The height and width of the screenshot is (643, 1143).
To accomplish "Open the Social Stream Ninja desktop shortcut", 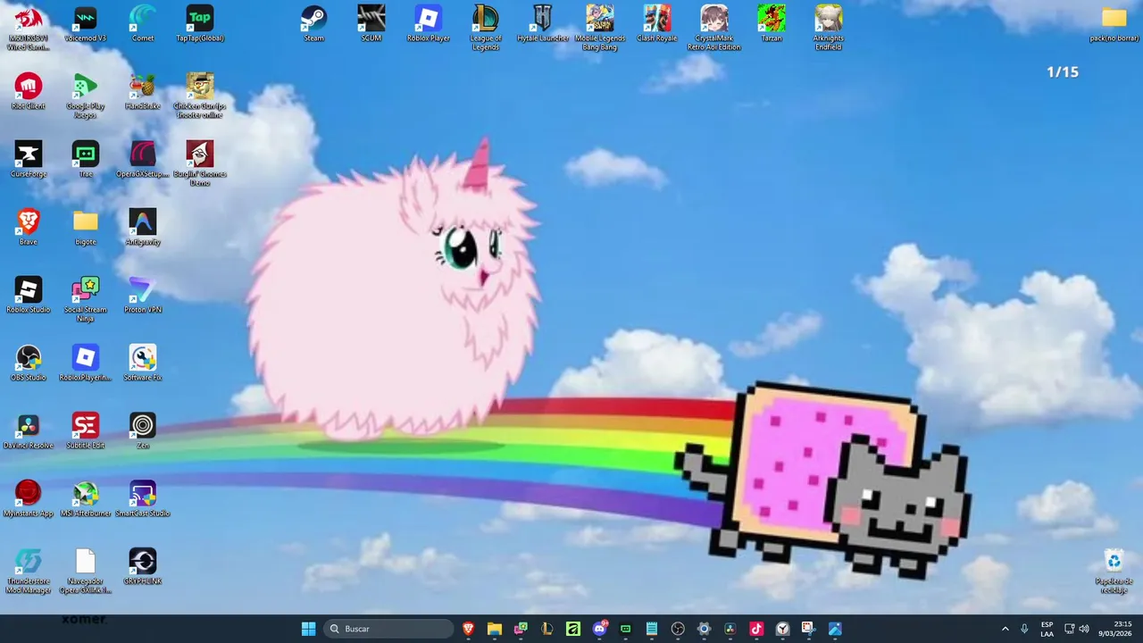I will (85, 299).
